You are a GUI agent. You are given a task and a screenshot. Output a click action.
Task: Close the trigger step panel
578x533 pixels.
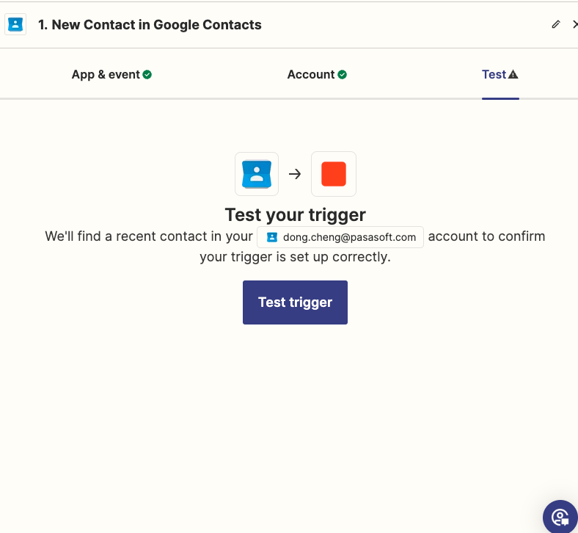point(574,25)
